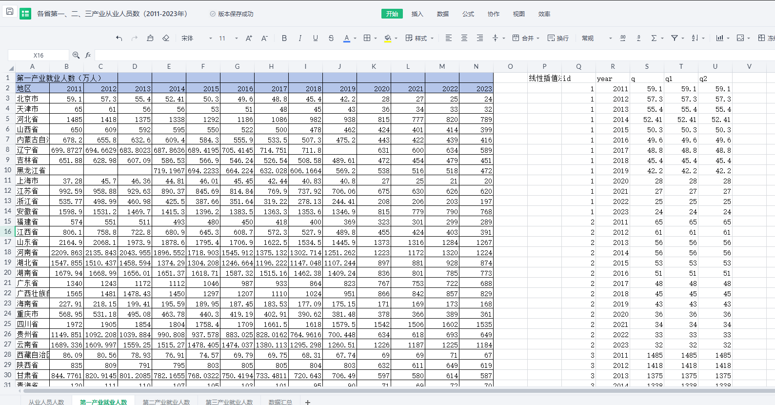Screen dimensions: 775x405
Task: Click the zoom magnifier icon beside name box
Action: pos(76,55)
